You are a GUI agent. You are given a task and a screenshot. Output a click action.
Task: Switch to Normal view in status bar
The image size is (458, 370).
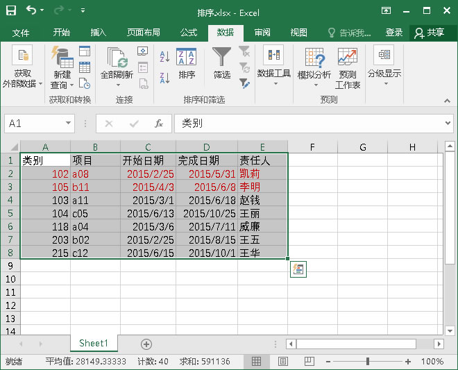[257, 362]
